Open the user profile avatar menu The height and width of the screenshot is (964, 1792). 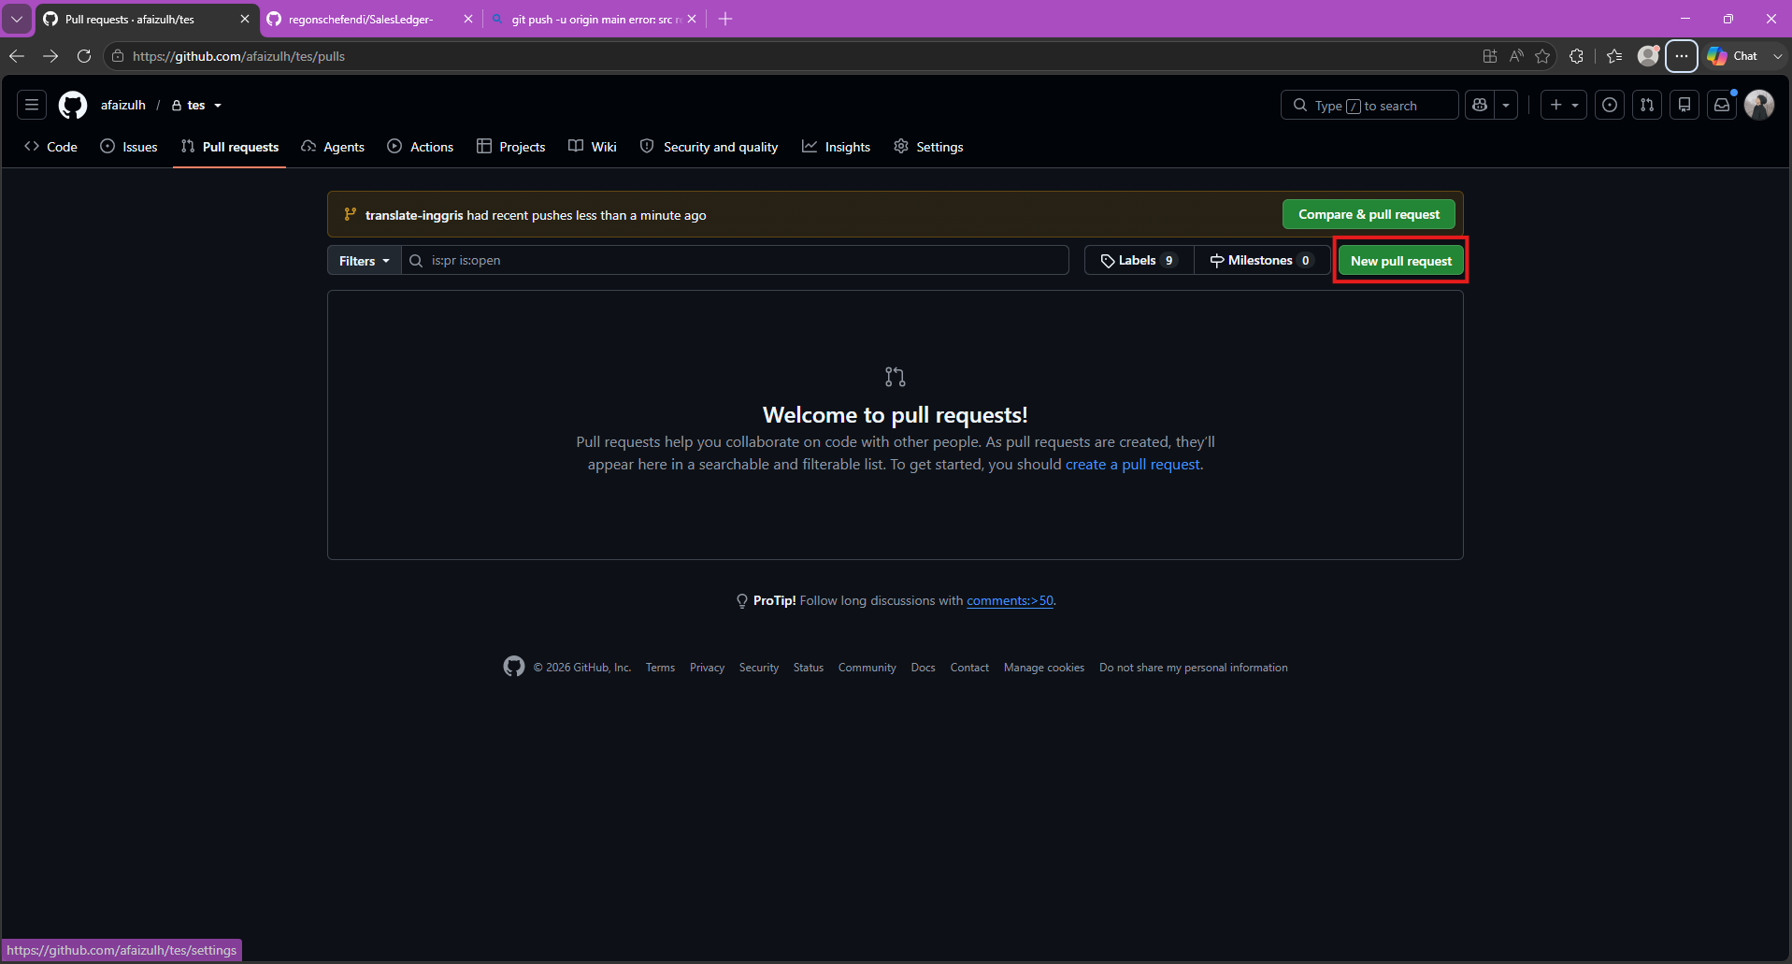coord(1759,105)
